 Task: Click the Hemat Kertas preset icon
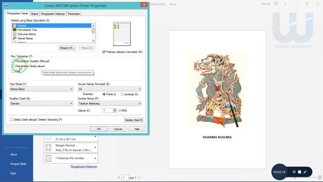coord(15,38)
